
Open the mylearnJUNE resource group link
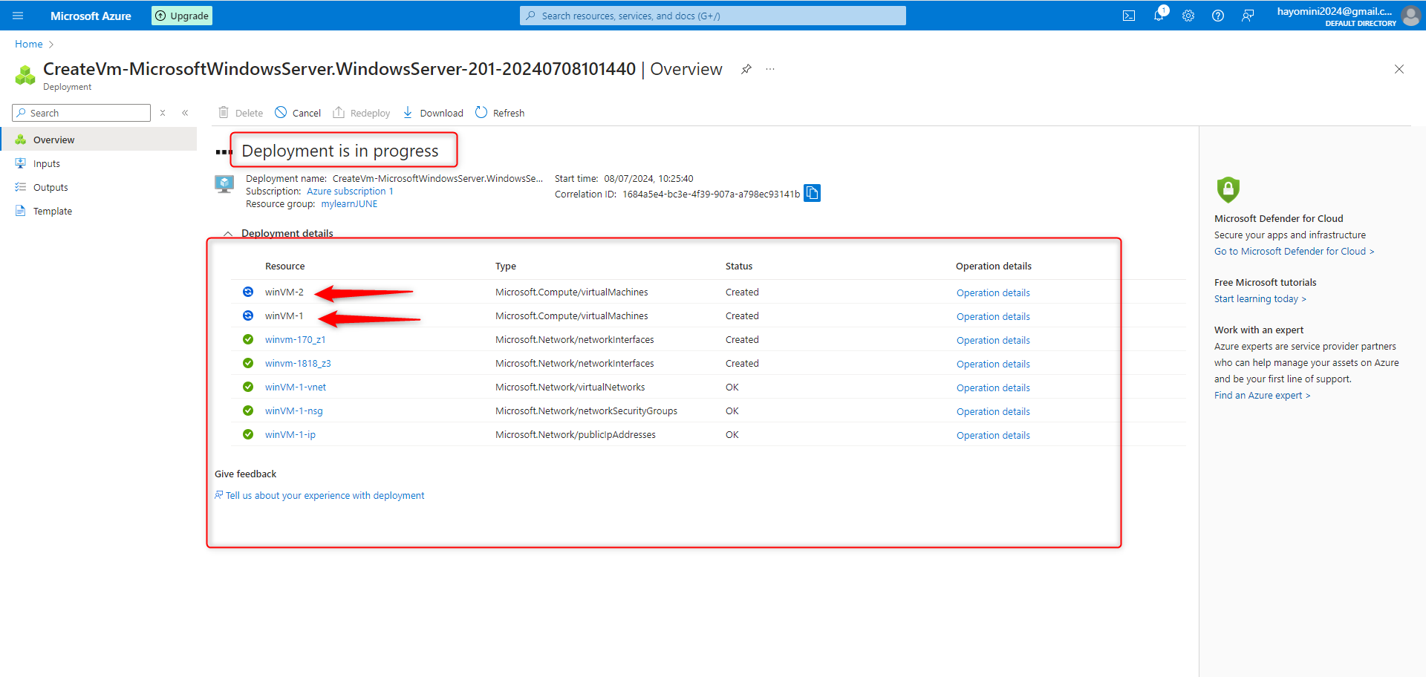[349, 204]
